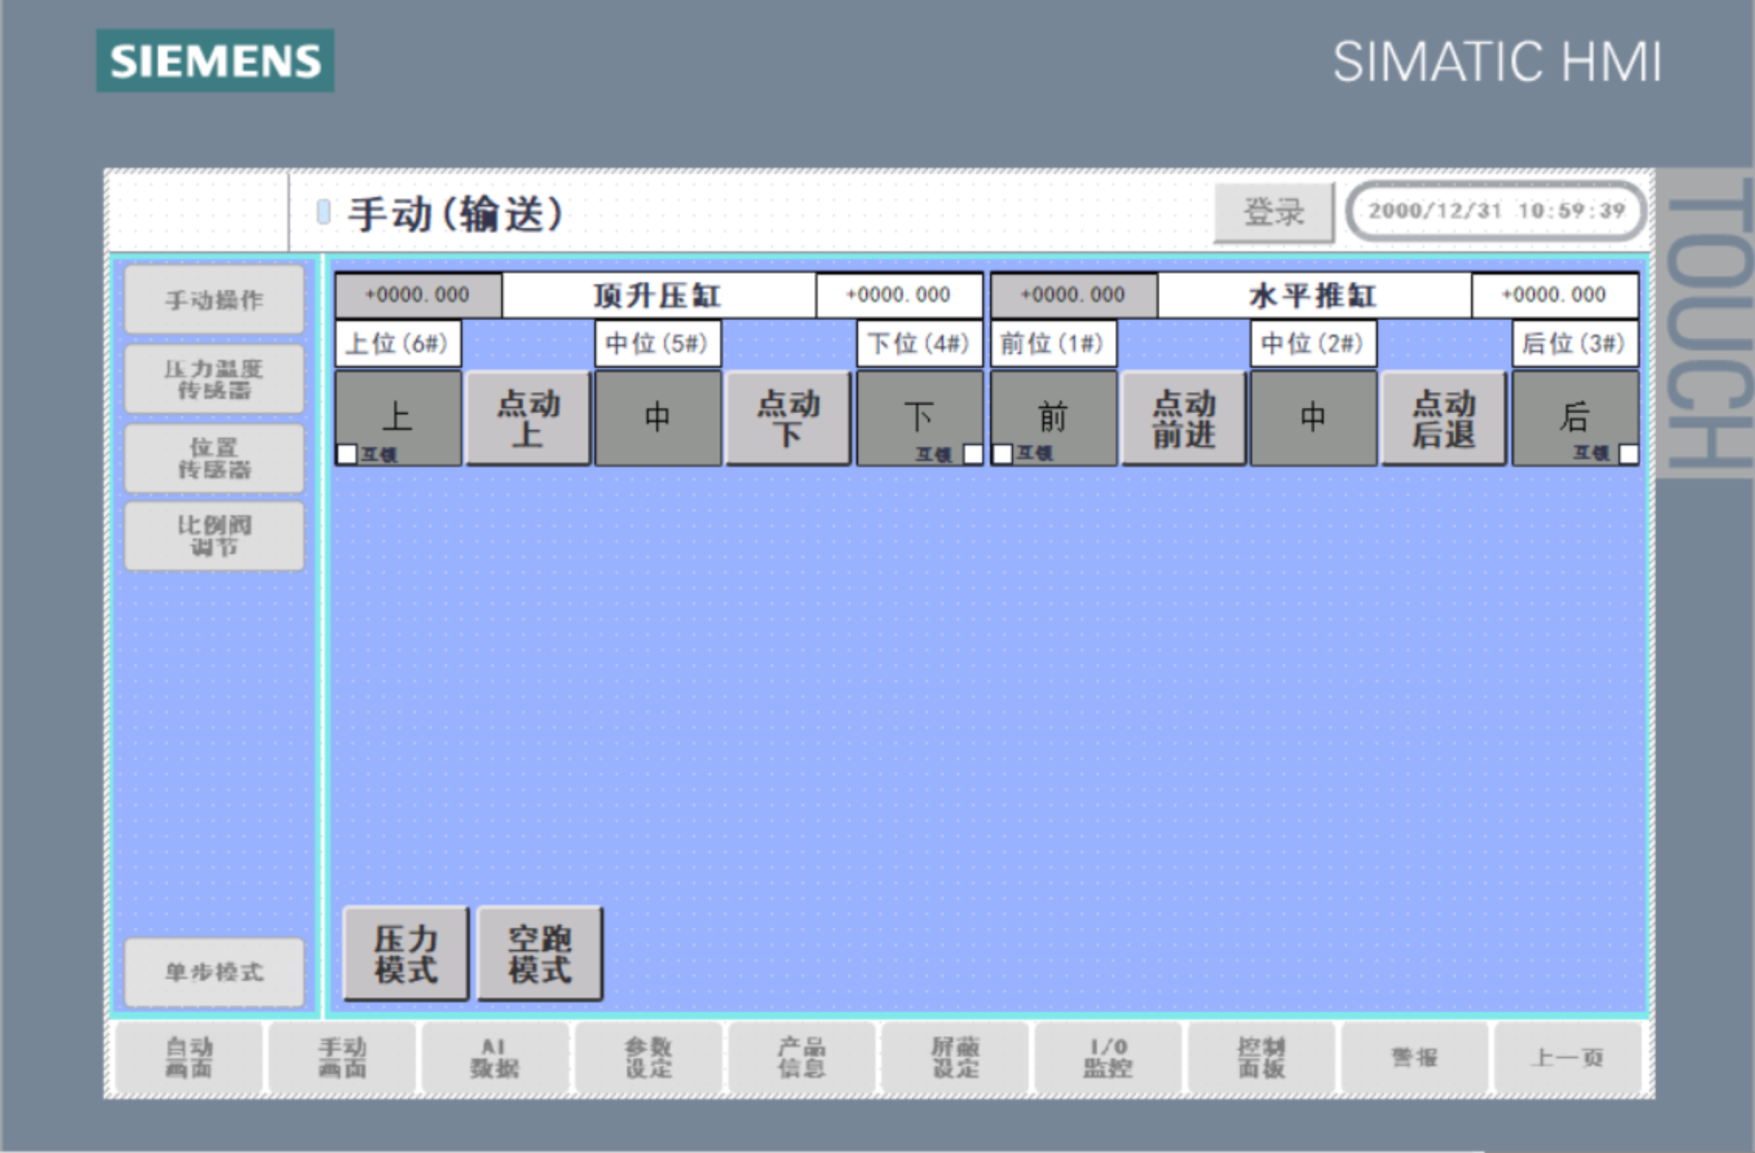Image resolution: width=1755 pixels, height=1153 pixels.
Task: Click the 点动后退 jog backward button
Action: (1443, 418)
